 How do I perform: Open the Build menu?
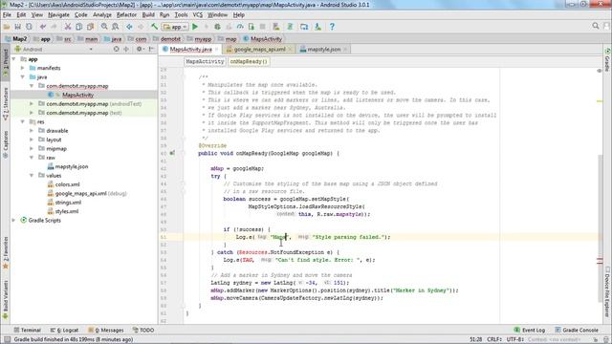[x=148, y=15]
